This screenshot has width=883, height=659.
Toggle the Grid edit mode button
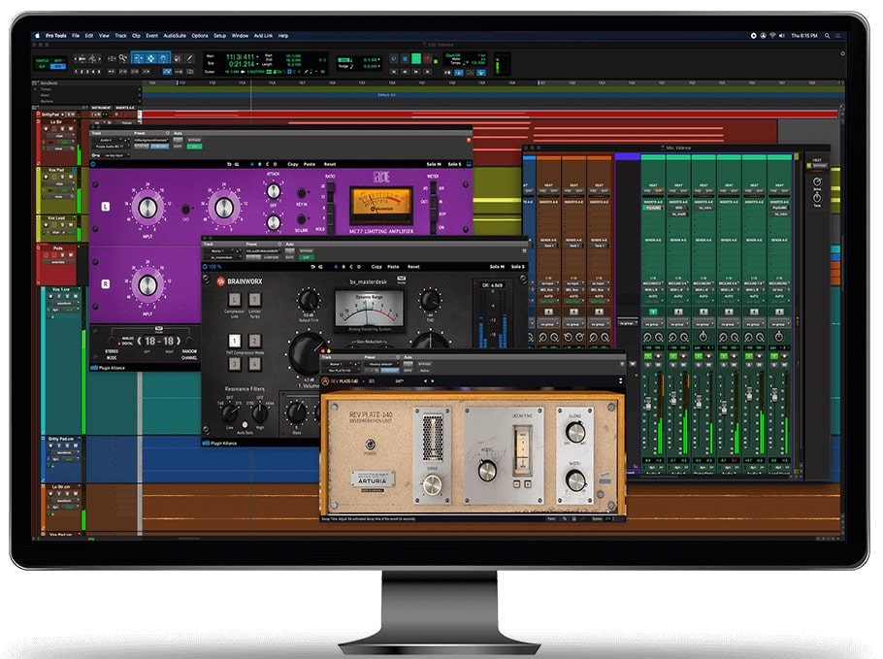(x=58, y=66)
